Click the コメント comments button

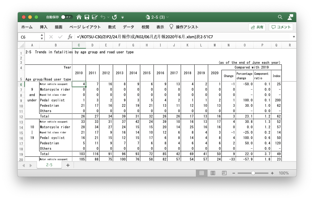coord(281,27)
